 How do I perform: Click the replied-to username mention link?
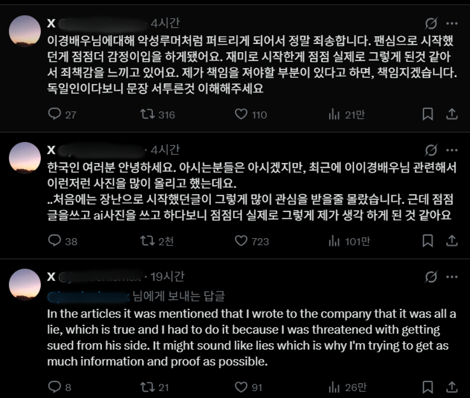(x=89, y=296)
